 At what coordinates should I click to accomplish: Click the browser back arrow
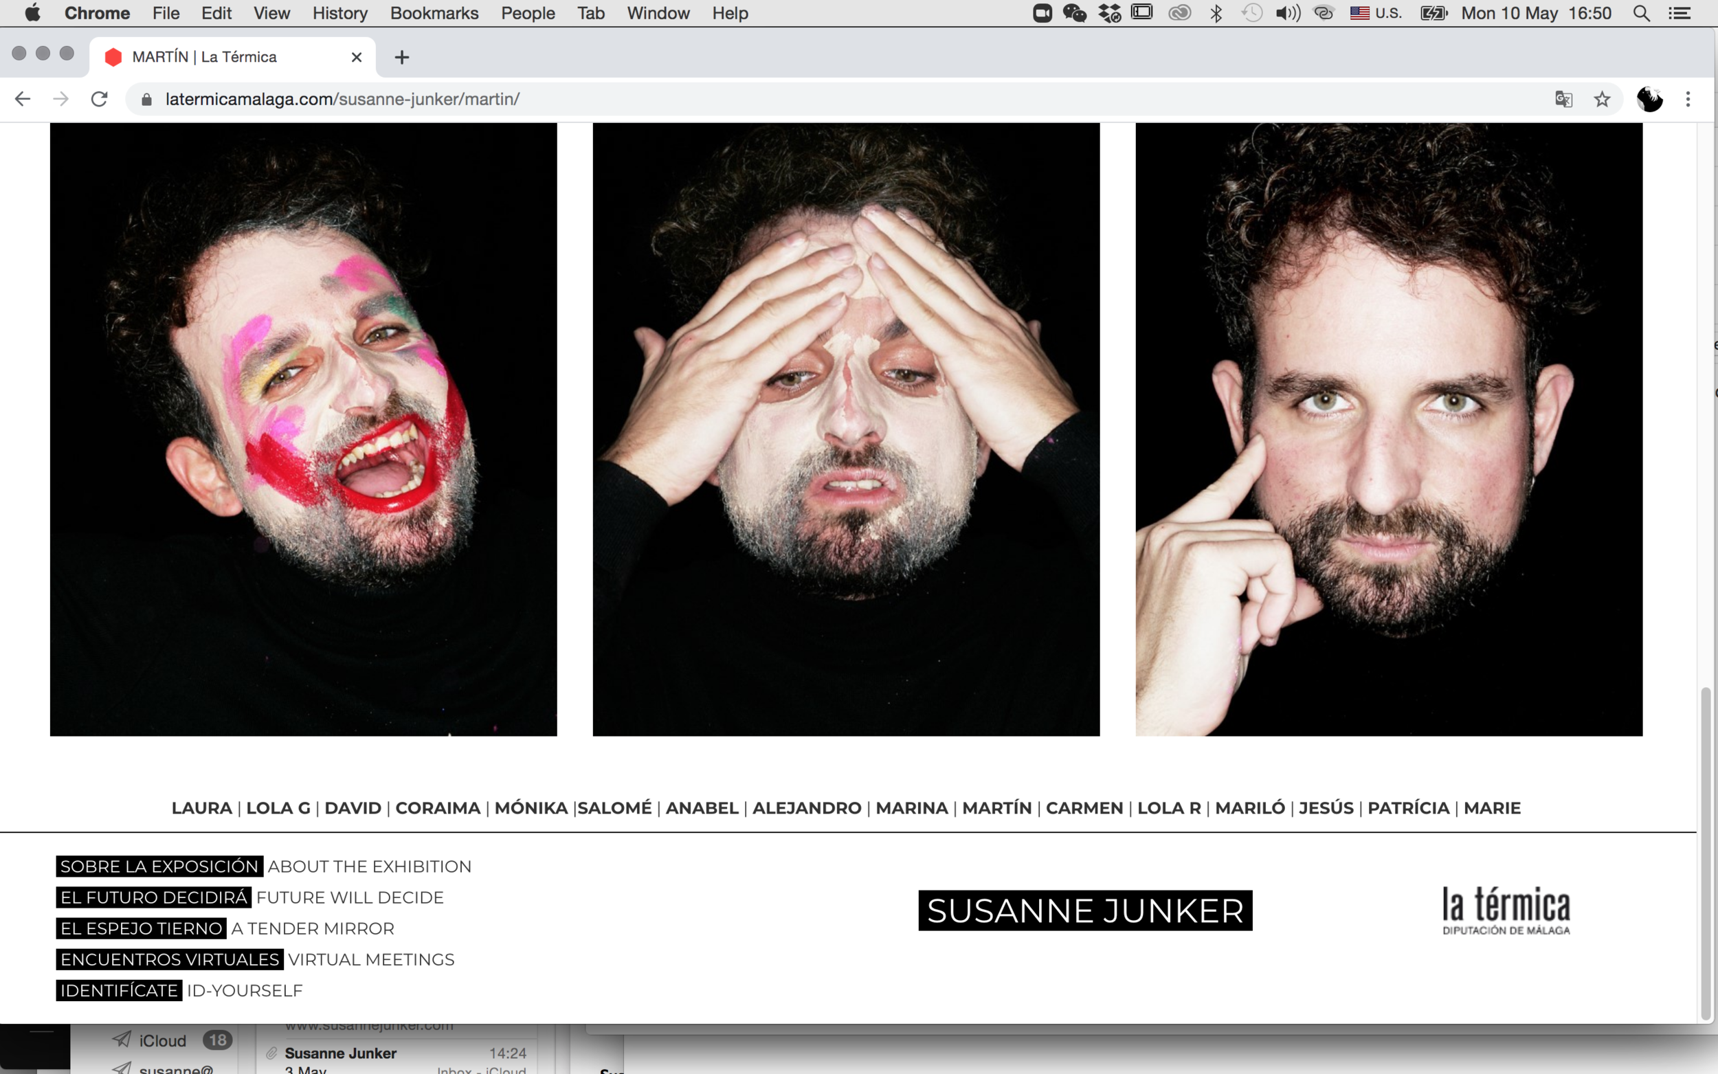pyautogui.click(x=23, y=99)
